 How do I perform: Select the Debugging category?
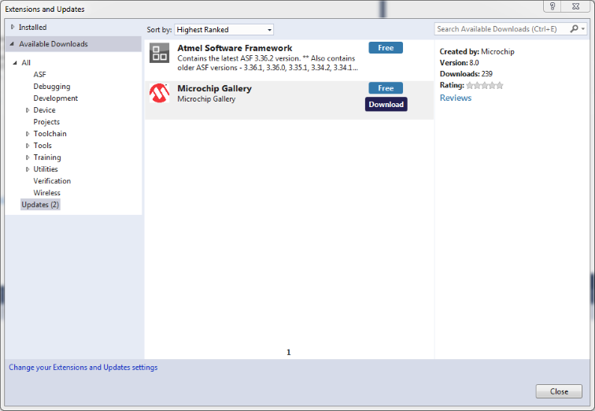click(x=51, y=87)
